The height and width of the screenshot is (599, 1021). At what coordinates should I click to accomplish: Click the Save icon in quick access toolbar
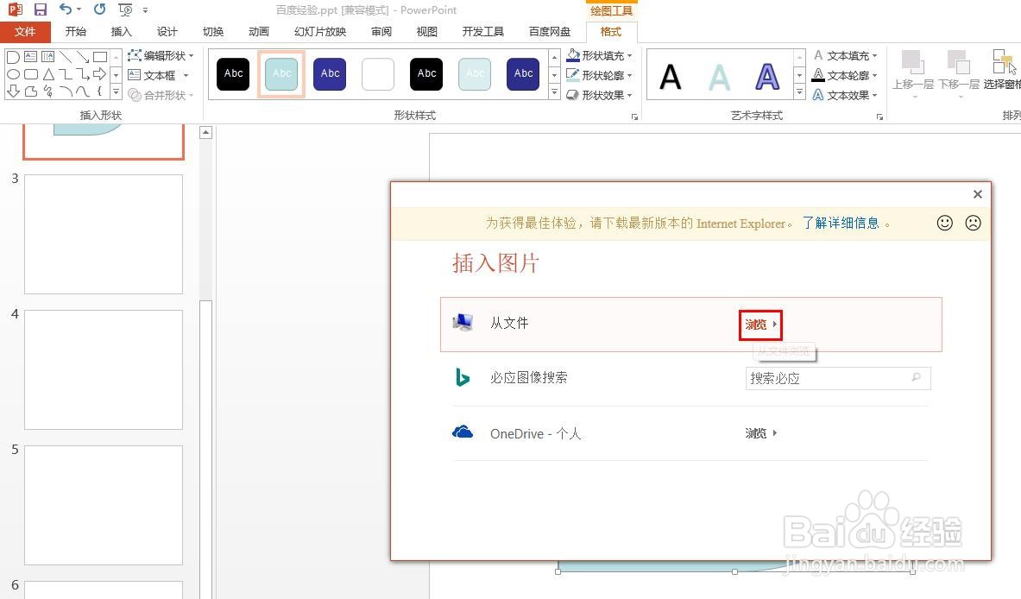pyautogui.click(x=41, y=9)
